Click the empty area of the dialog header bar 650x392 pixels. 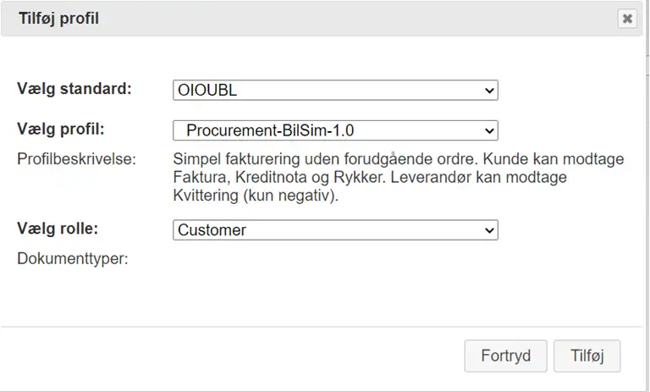tap(355, 18)
